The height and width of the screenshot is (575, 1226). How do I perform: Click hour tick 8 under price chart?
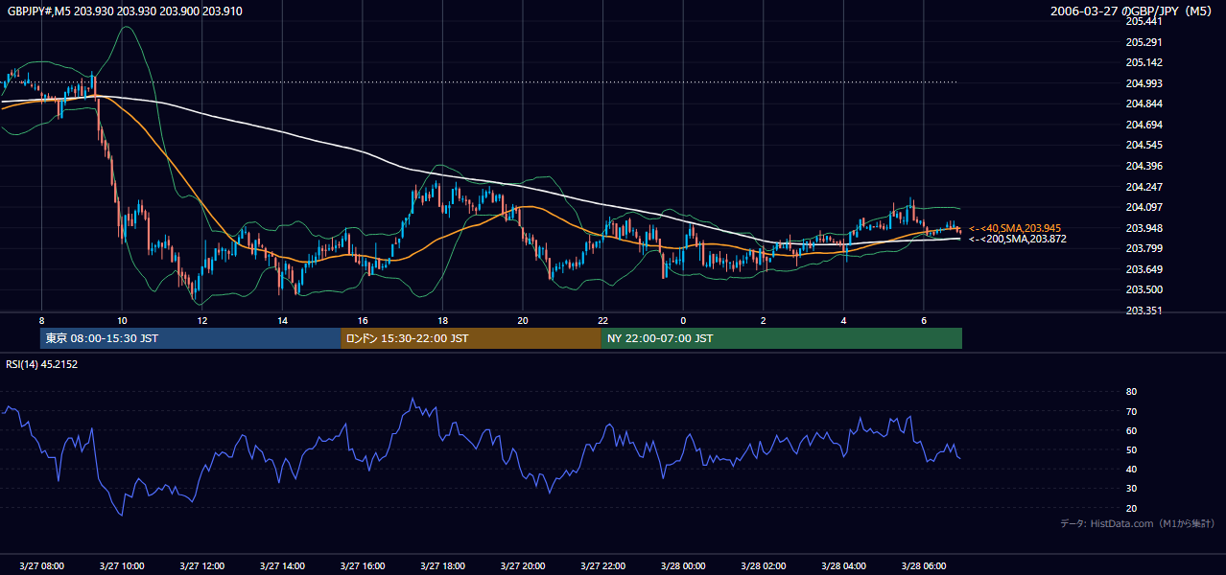[x=41, y=319]
